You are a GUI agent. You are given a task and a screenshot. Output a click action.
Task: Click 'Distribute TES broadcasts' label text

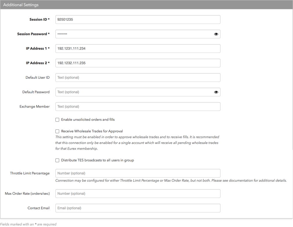[x=98, y=160]
